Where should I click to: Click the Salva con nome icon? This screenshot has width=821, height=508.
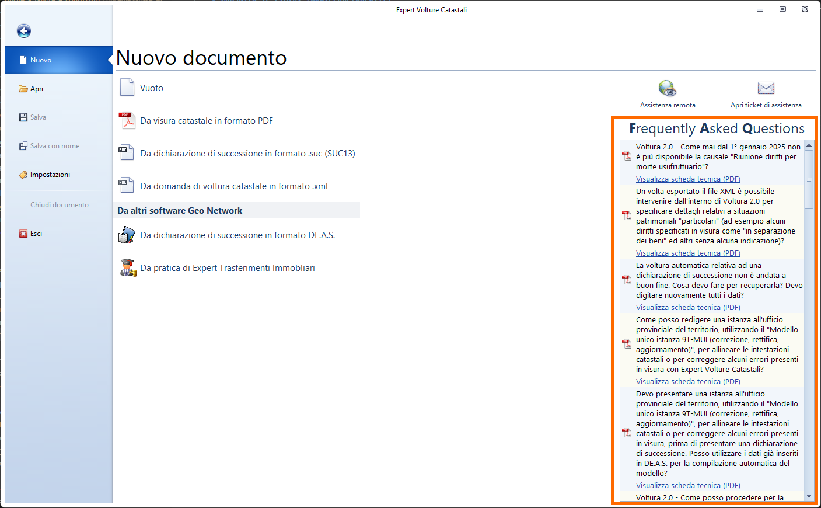tap(23, 146)
